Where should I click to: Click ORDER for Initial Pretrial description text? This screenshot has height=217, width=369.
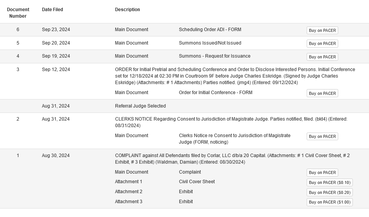[235, 76]
